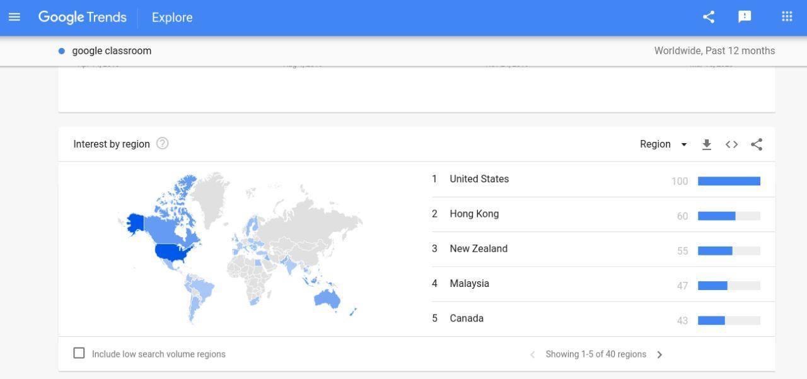Image resolution: width=807 pixels, height=379 pixels.
Task: Select Hong Kong in the region list
Action: pyautogui.click(x=474, y=214)
